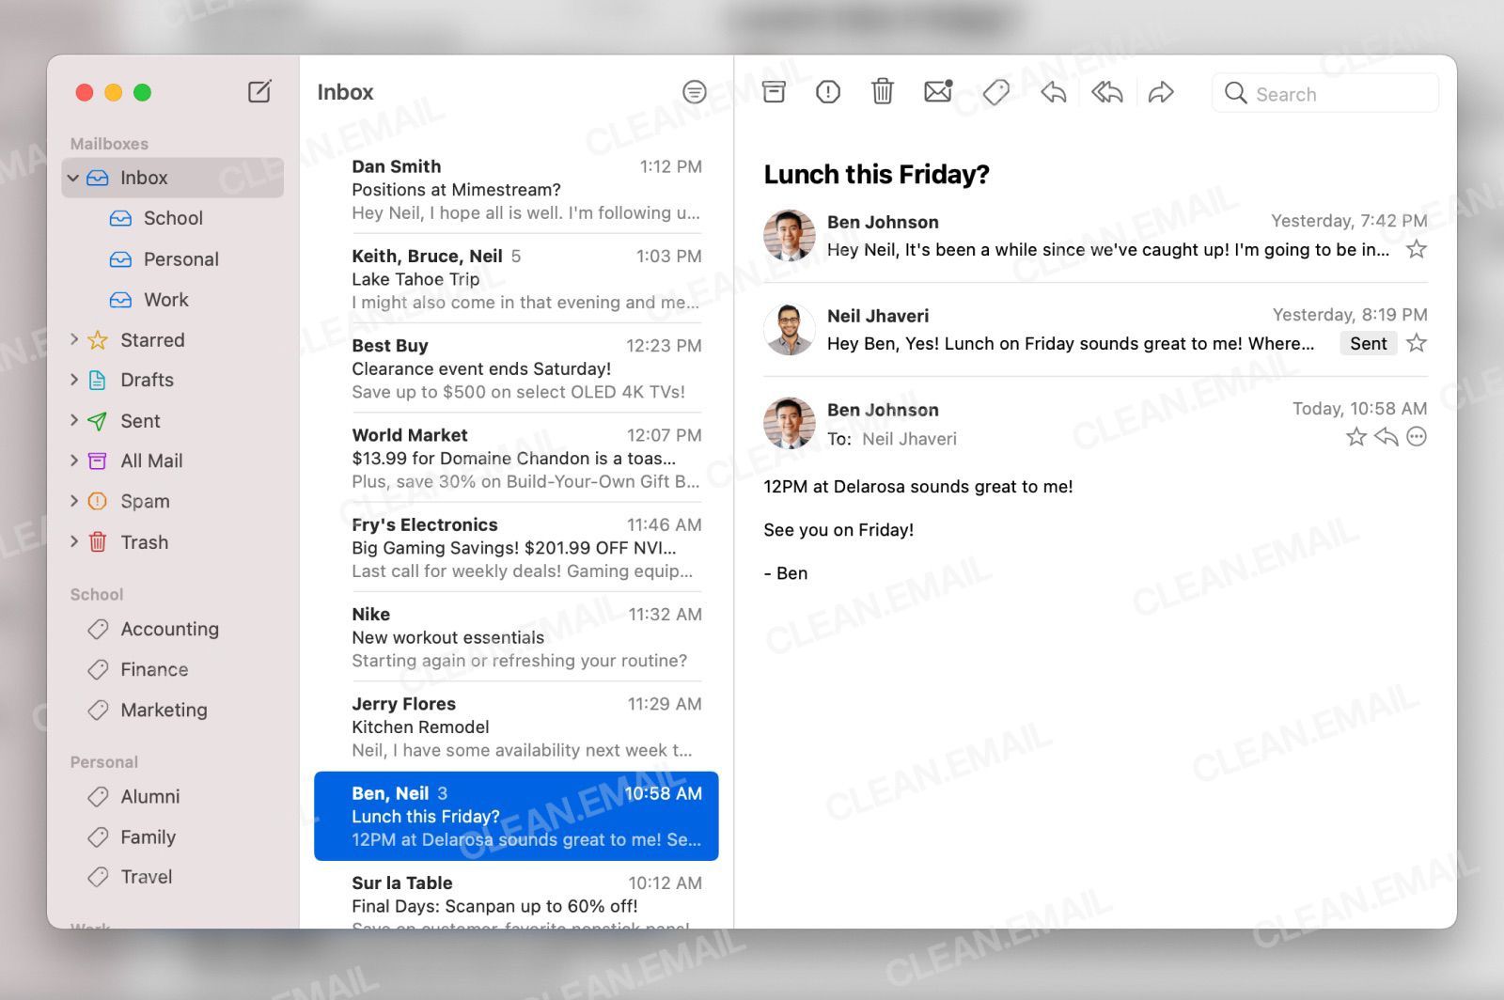Reply all to the conversation
Viewport: 1504px width, 1000px height.
[x=1106, y=91]
